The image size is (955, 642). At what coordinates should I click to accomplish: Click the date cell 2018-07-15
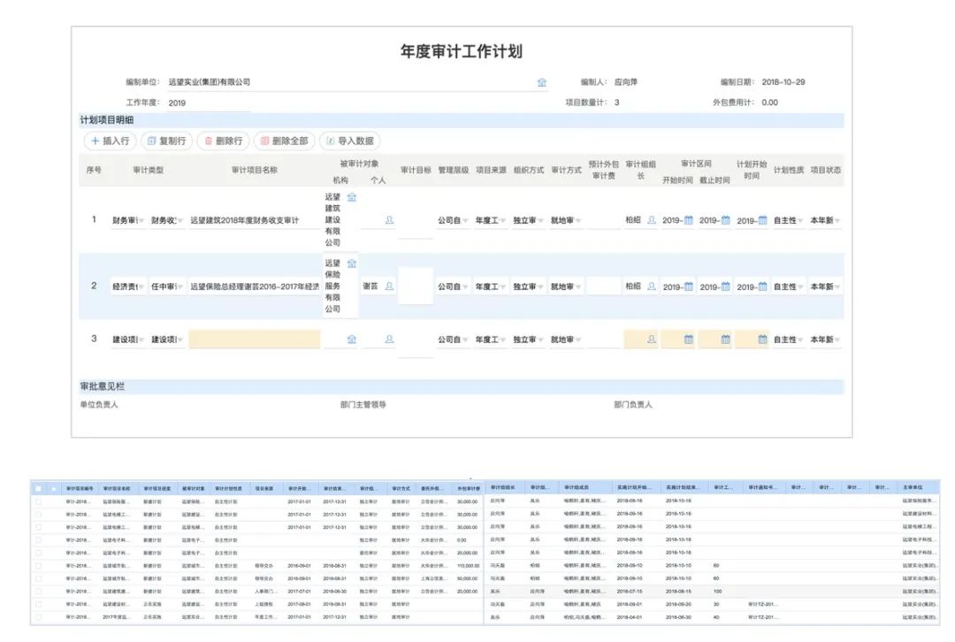(x=629, y=592)
